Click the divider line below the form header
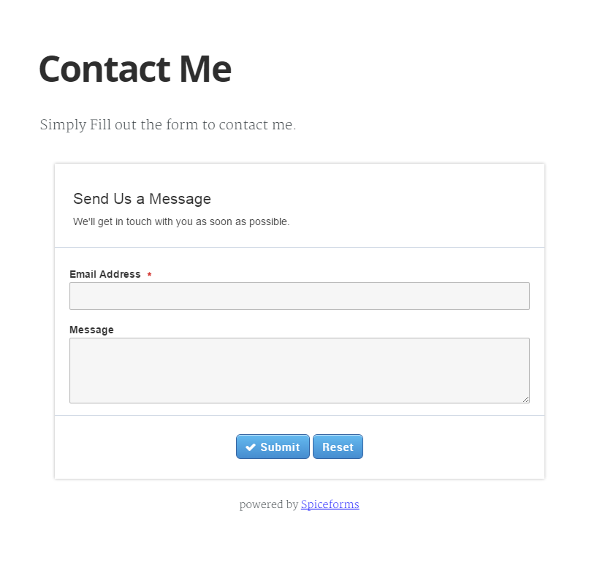The height and width of the screenshot is (584, 608). (x=300, y=248)
